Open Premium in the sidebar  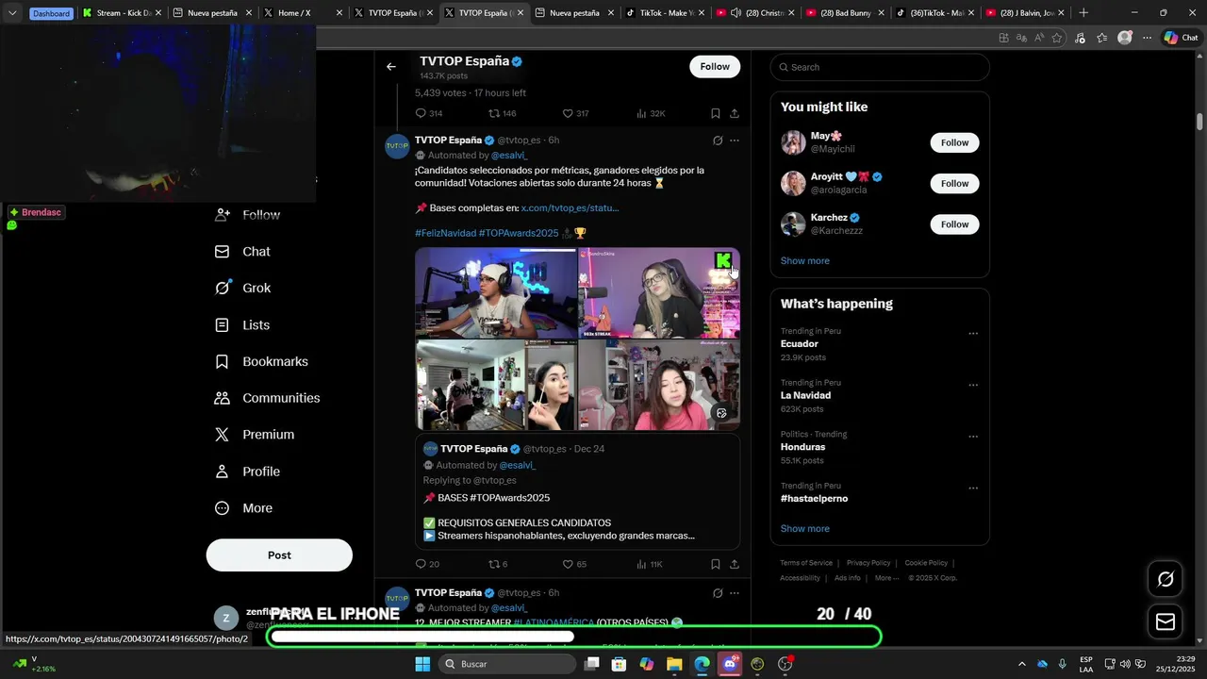[x=255, y=435]
